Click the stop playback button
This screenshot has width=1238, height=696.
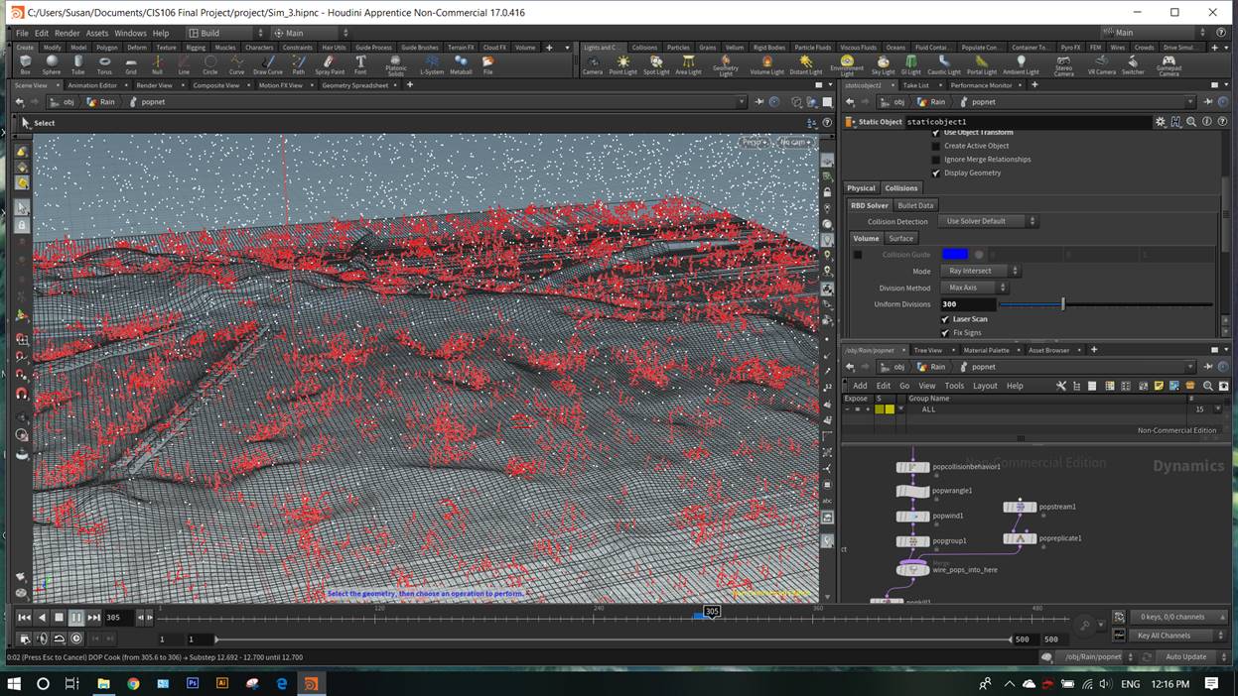(x=59, y=617)
